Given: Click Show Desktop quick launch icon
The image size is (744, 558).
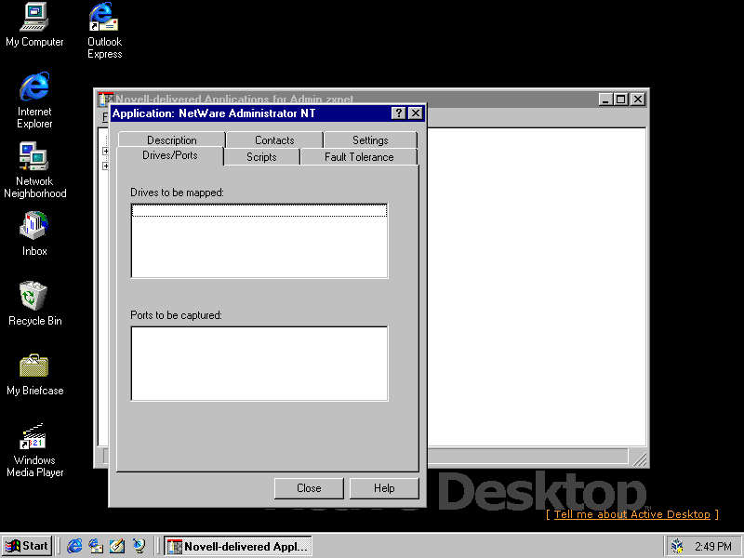Looking at the screenshot, I should pos(117,546).
